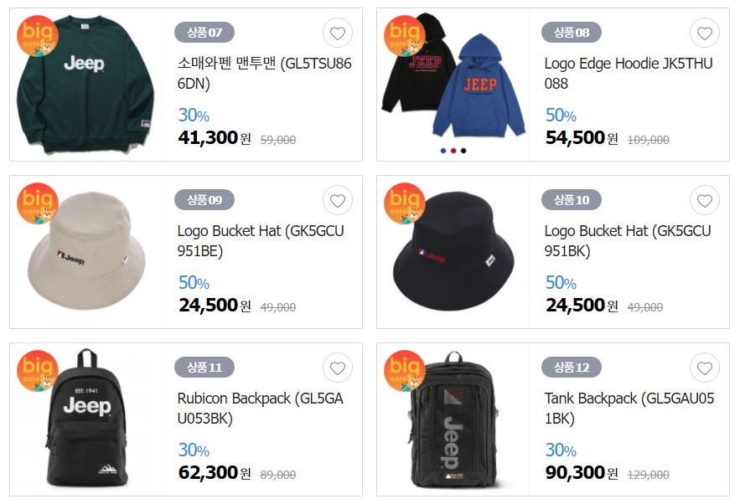Click heart icon on black Logo Bucket Hat
The width and height of the screenshot is (740, 504).
click(705, 200)
